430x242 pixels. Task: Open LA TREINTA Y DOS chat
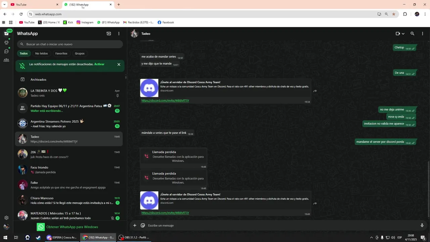pos(69,93)
